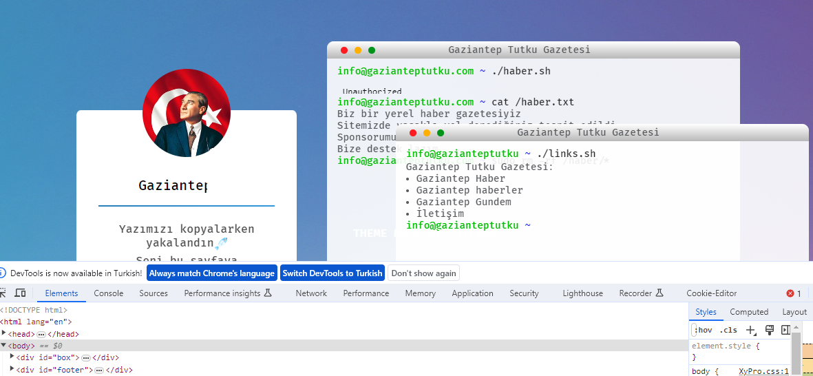Expand the div id footer node
813x376 pixels.
click(x=12, y=369)
